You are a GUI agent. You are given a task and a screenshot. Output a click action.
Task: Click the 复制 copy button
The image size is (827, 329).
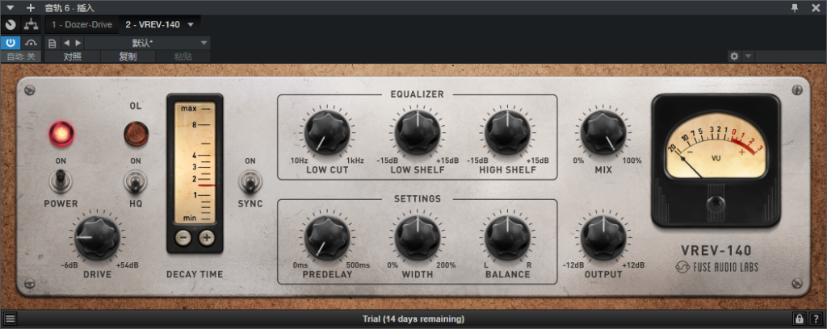[128, 56]
